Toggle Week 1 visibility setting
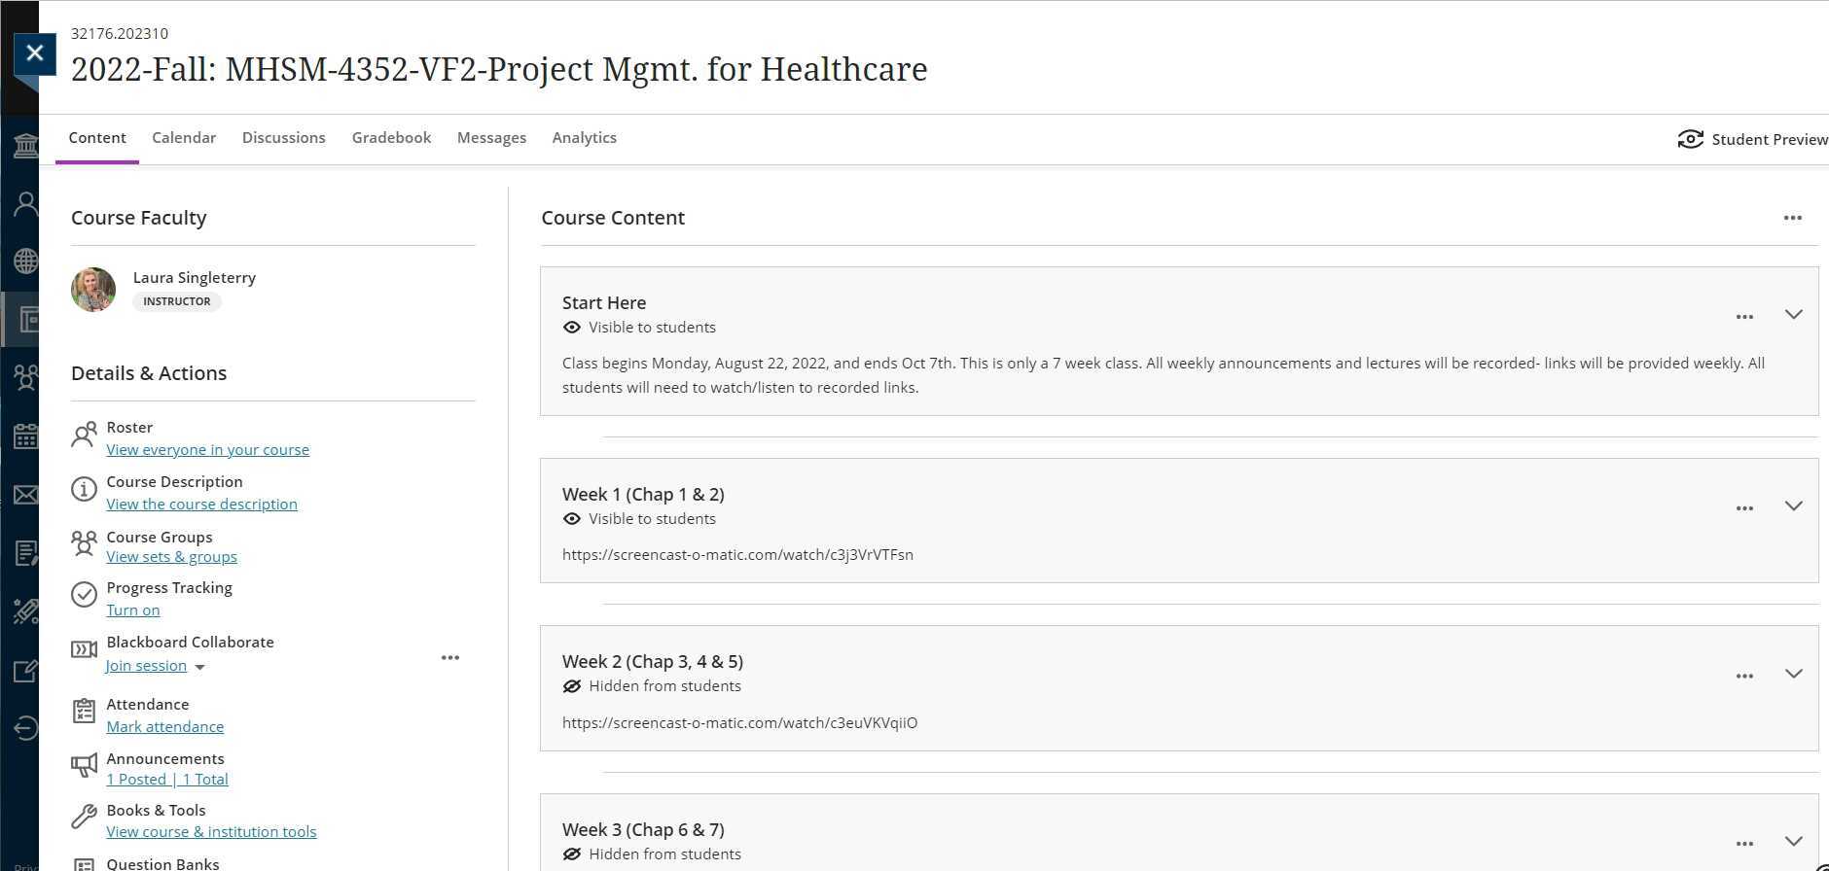Viewport: 1829px width, 871px height. (x=651, y=519)
